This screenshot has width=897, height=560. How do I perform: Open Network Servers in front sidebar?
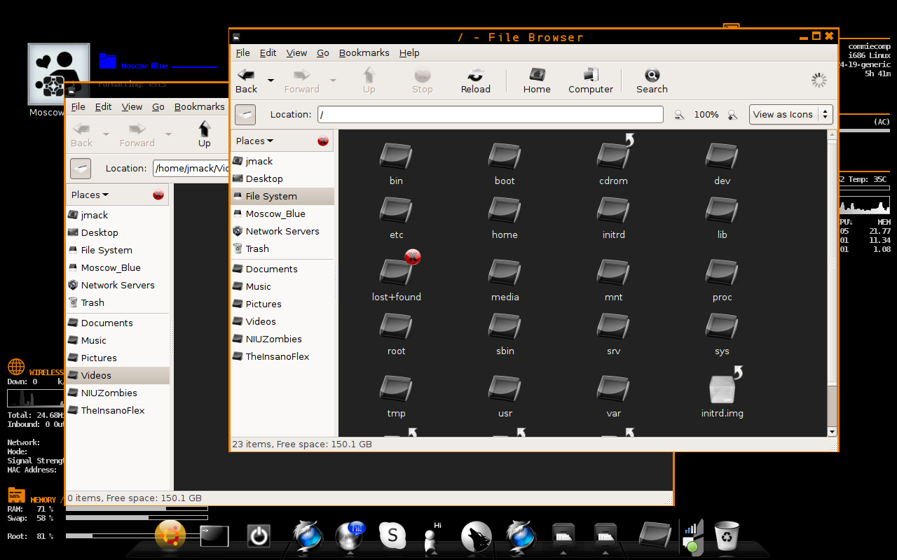click(x=282, y=231)
